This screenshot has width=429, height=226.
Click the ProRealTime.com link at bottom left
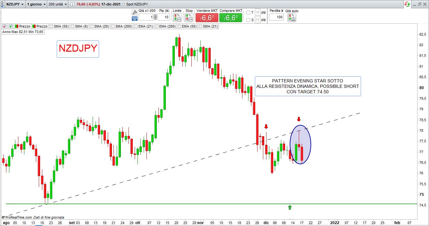point(18,217)
